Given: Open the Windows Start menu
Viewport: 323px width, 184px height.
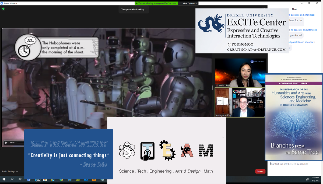Looking at the screenshot, I should [x=4, y=179].
